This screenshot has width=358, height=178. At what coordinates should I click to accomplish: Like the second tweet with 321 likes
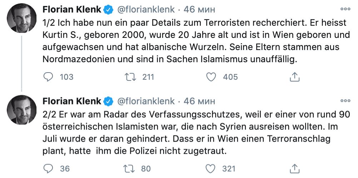pyautogui.click(x=212, y=168)
